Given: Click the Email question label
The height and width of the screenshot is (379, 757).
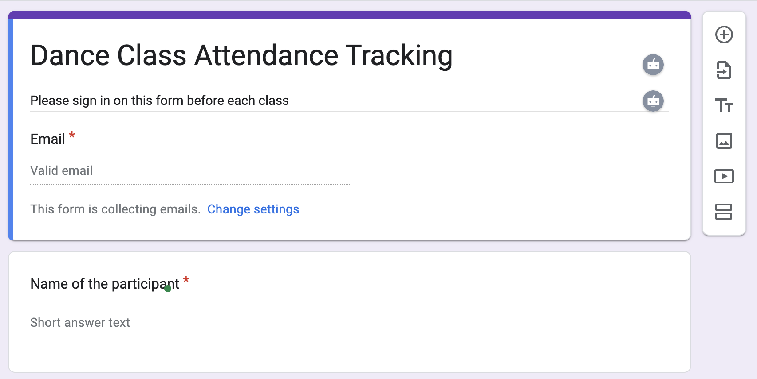Looking at the screenshot, I should (47, 139).
